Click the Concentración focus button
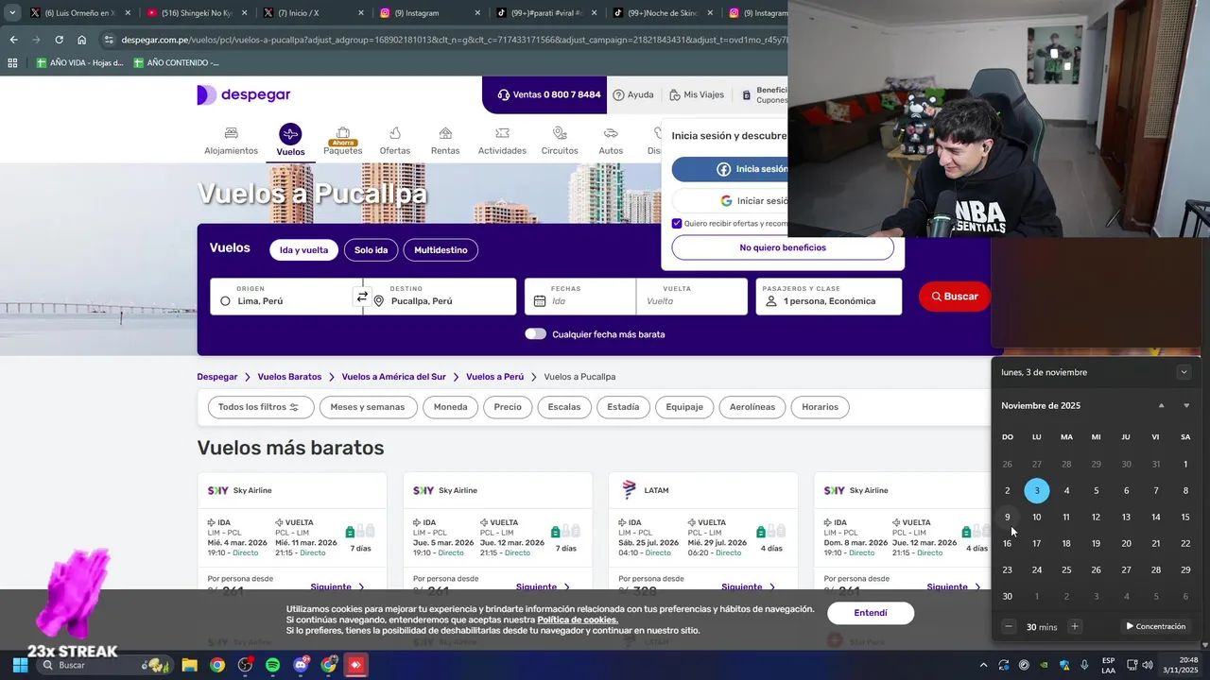 (x=1155, y=626)
